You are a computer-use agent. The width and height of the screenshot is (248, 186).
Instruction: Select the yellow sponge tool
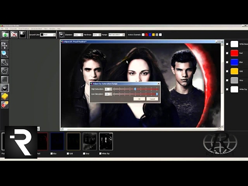(5, 96)
